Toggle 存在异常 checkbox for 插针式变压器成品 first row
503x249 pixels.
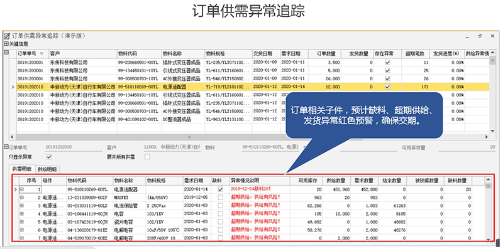387,63
